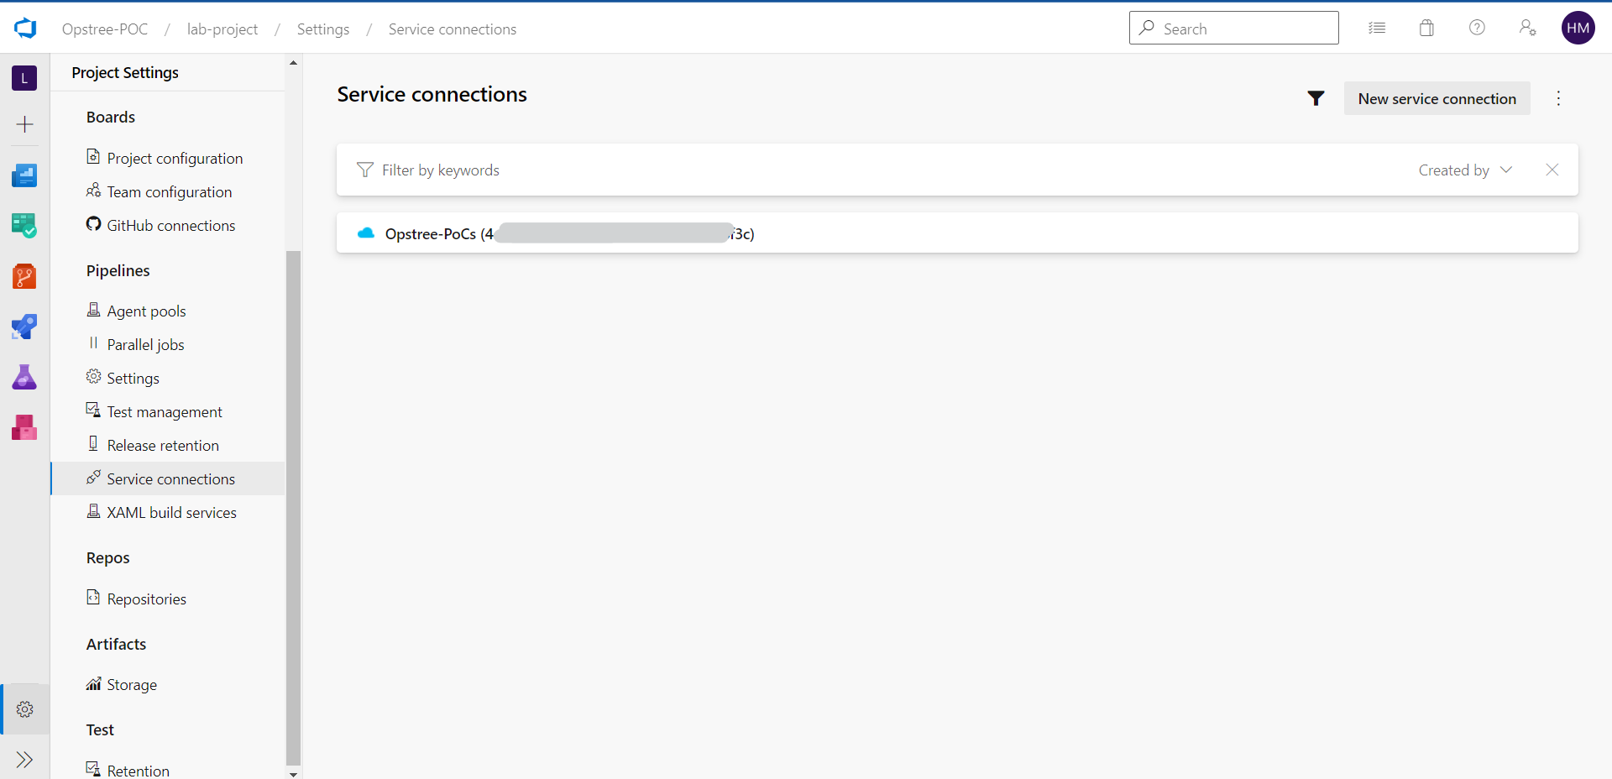
Task: Open the More actions vertical ellipsis
Action: click(1558, 98)
